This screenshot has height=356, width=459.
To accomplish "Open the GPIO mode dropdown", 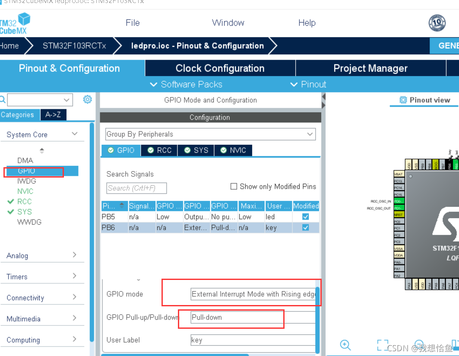I will pyautogui.click(x=253, y=294).
